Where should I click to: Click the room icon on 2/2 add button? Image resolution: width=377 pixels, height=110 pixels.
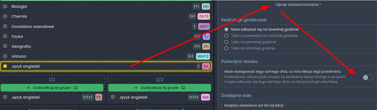pos(183,88)
